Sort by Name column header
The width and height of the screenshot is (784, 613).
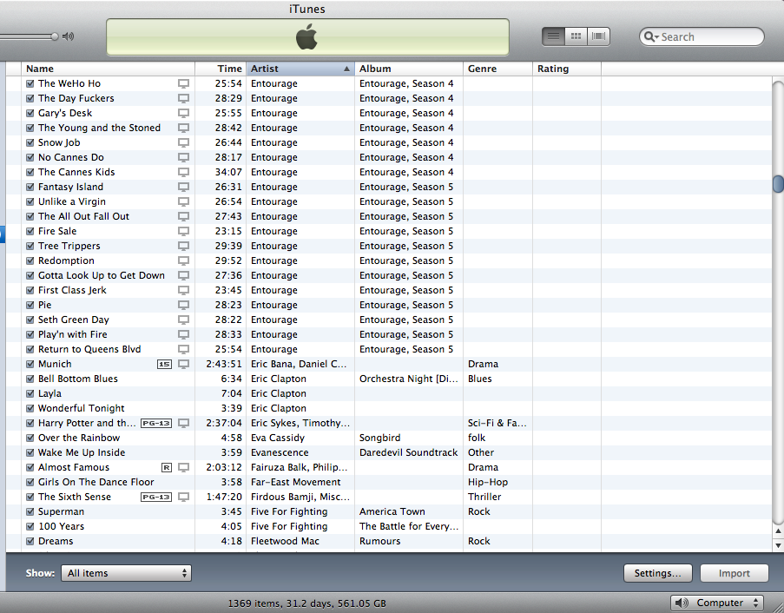tap(108, 69)
